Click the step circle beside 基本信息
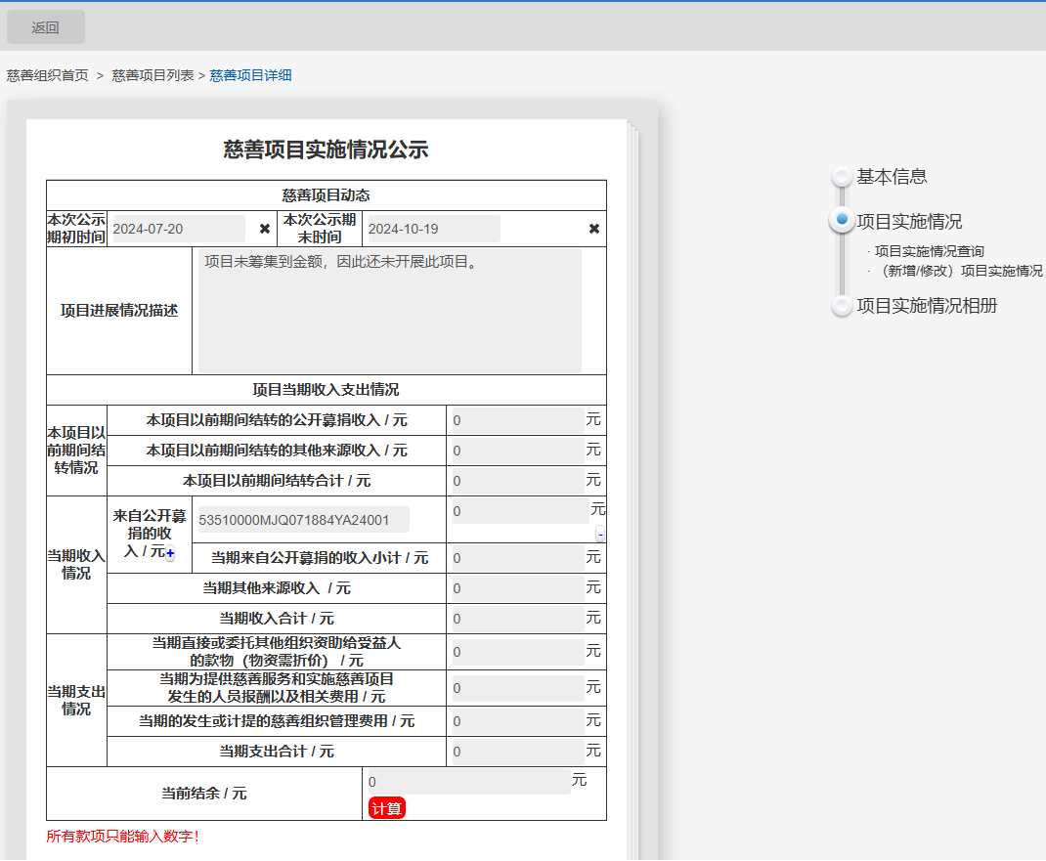This screenshot has height=861, width=1046. pos(842,177)
